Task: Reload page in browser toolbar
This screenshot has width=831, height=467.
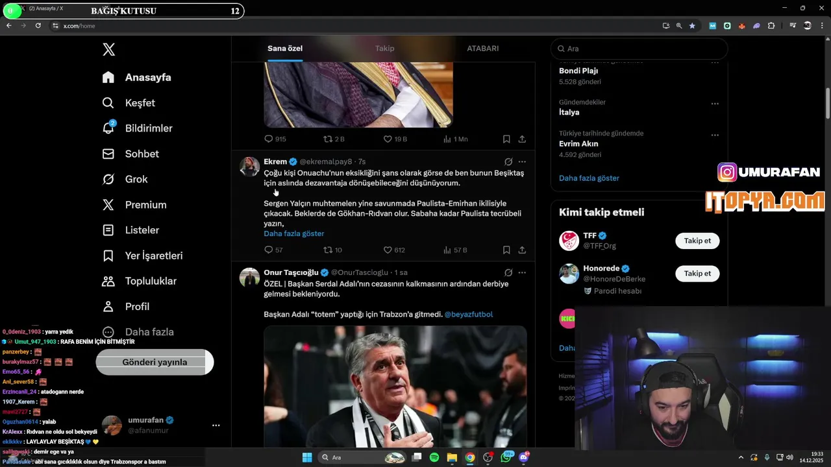Action: pyautogui.click(x=38, y=25)
